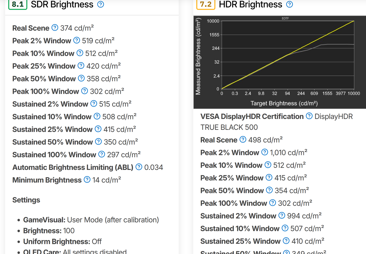Show info for SDR Peak 25% Window

(81, 66)
